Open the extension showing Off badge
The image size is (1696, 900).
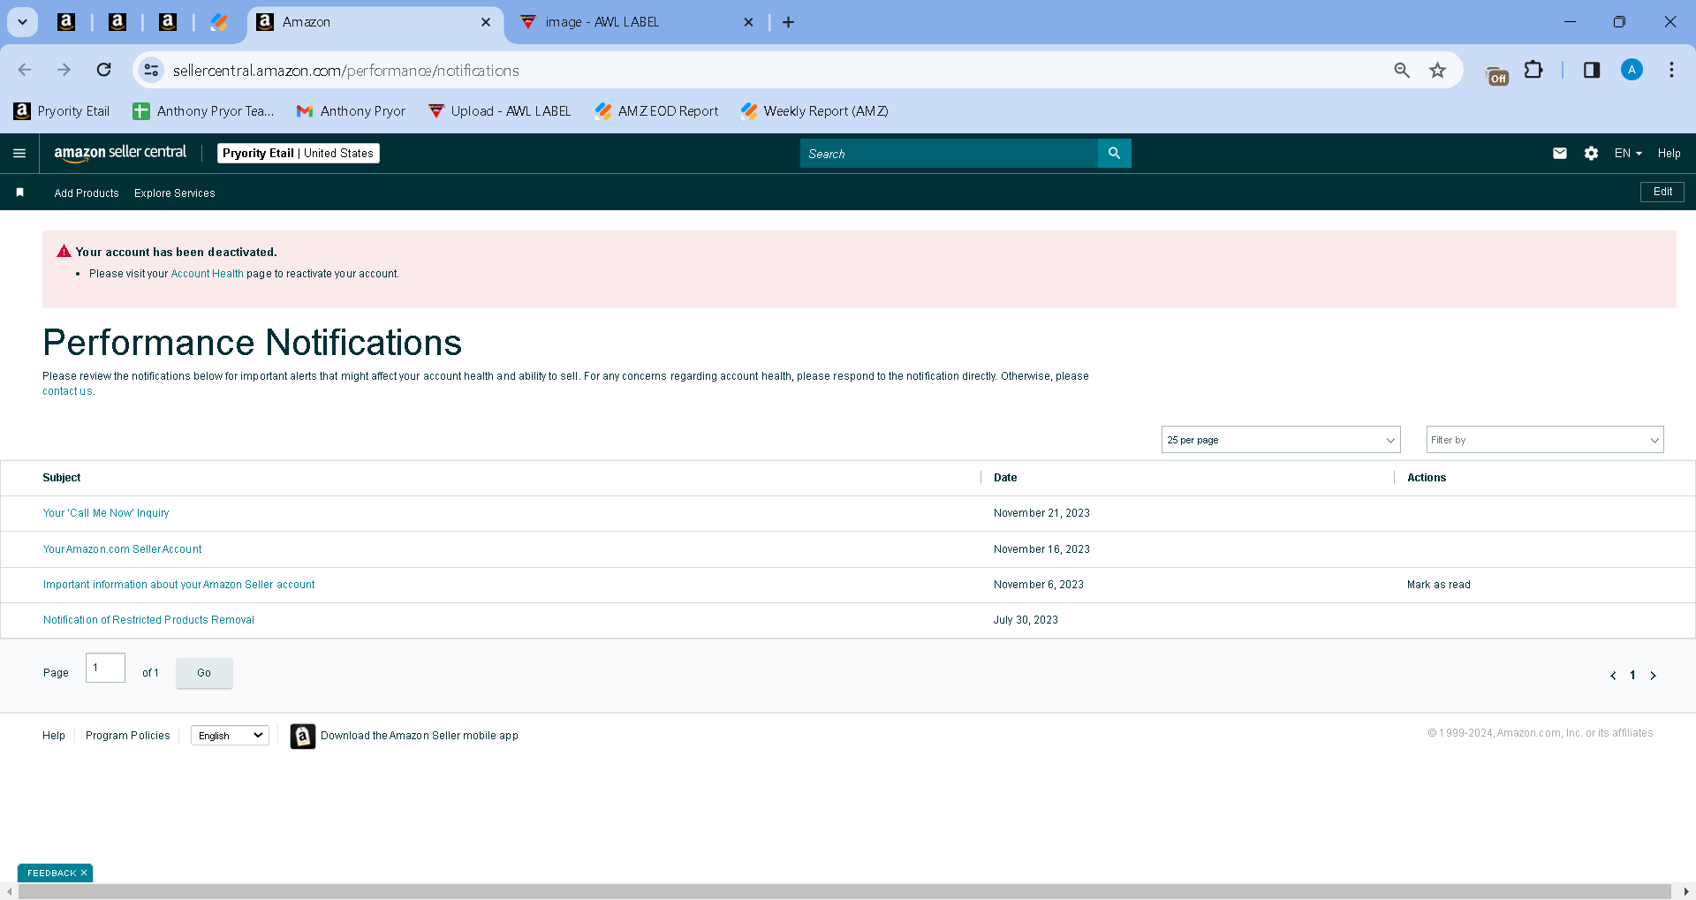click(1497, 74)
